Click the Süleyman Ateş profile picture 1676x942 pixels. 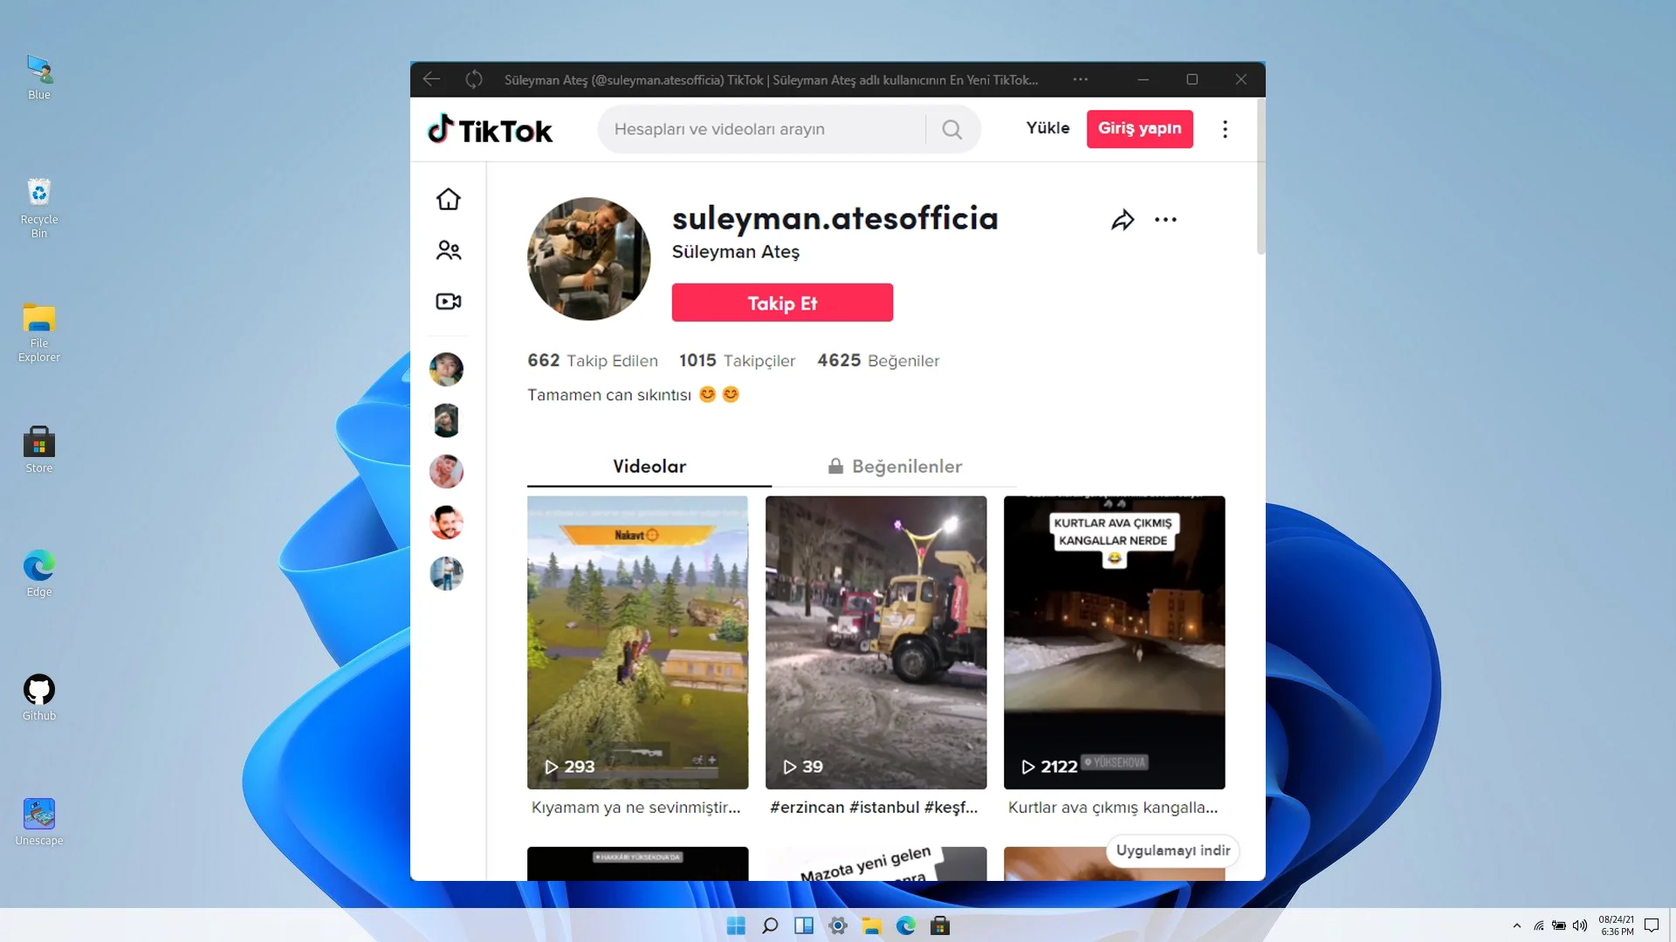point(588,258)
